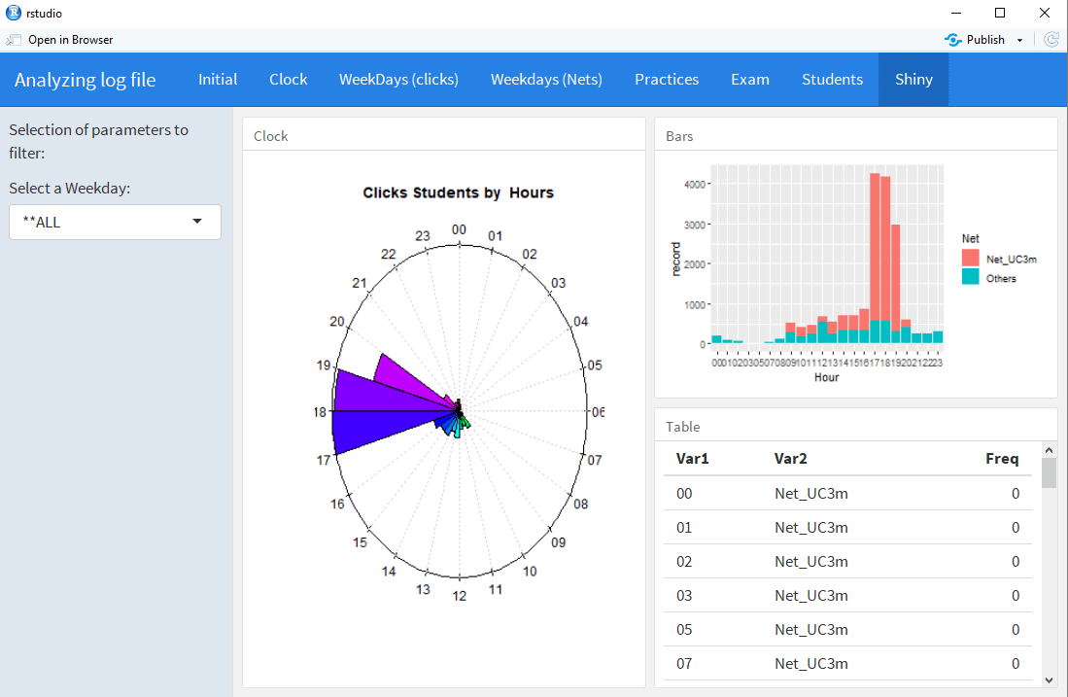
Task: Click the scrollbar of the Table panel
Action: tap(1050, 471)
